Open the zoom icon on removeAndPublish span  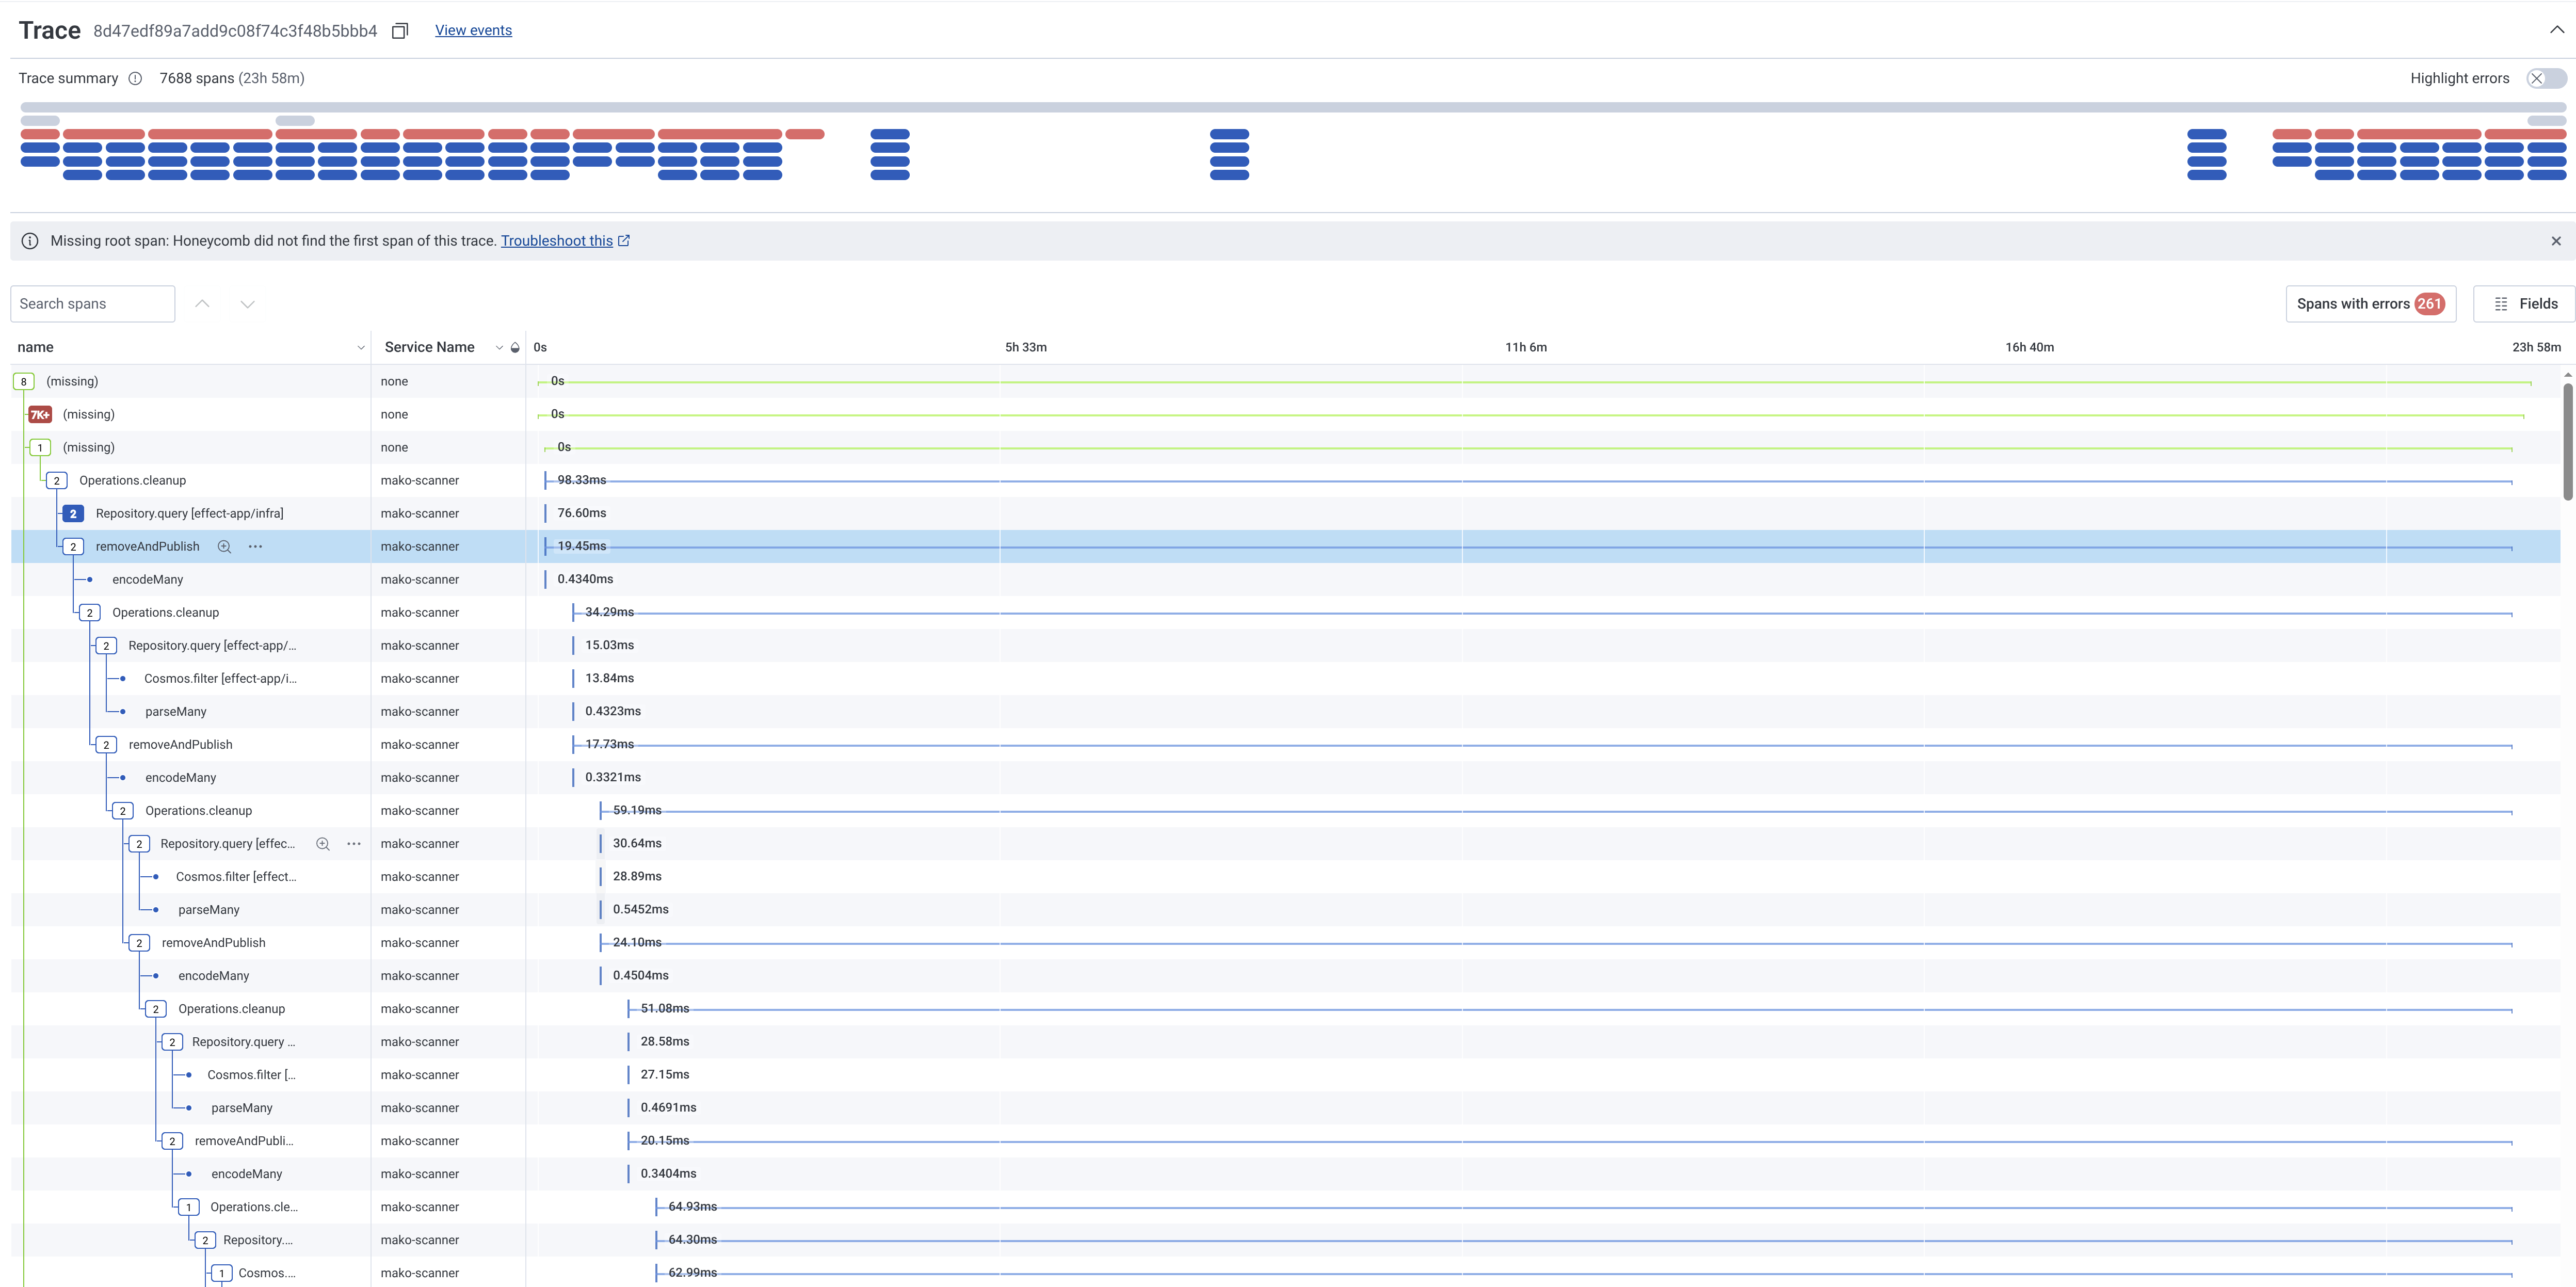click(x=224, y=546)
